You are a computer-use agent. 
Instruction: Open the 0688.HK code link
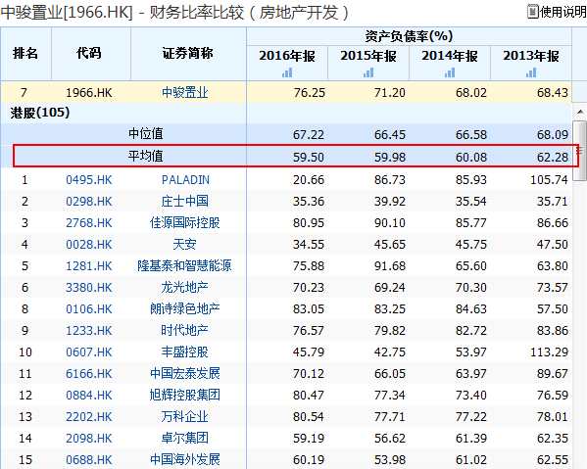tap(89, 459)
